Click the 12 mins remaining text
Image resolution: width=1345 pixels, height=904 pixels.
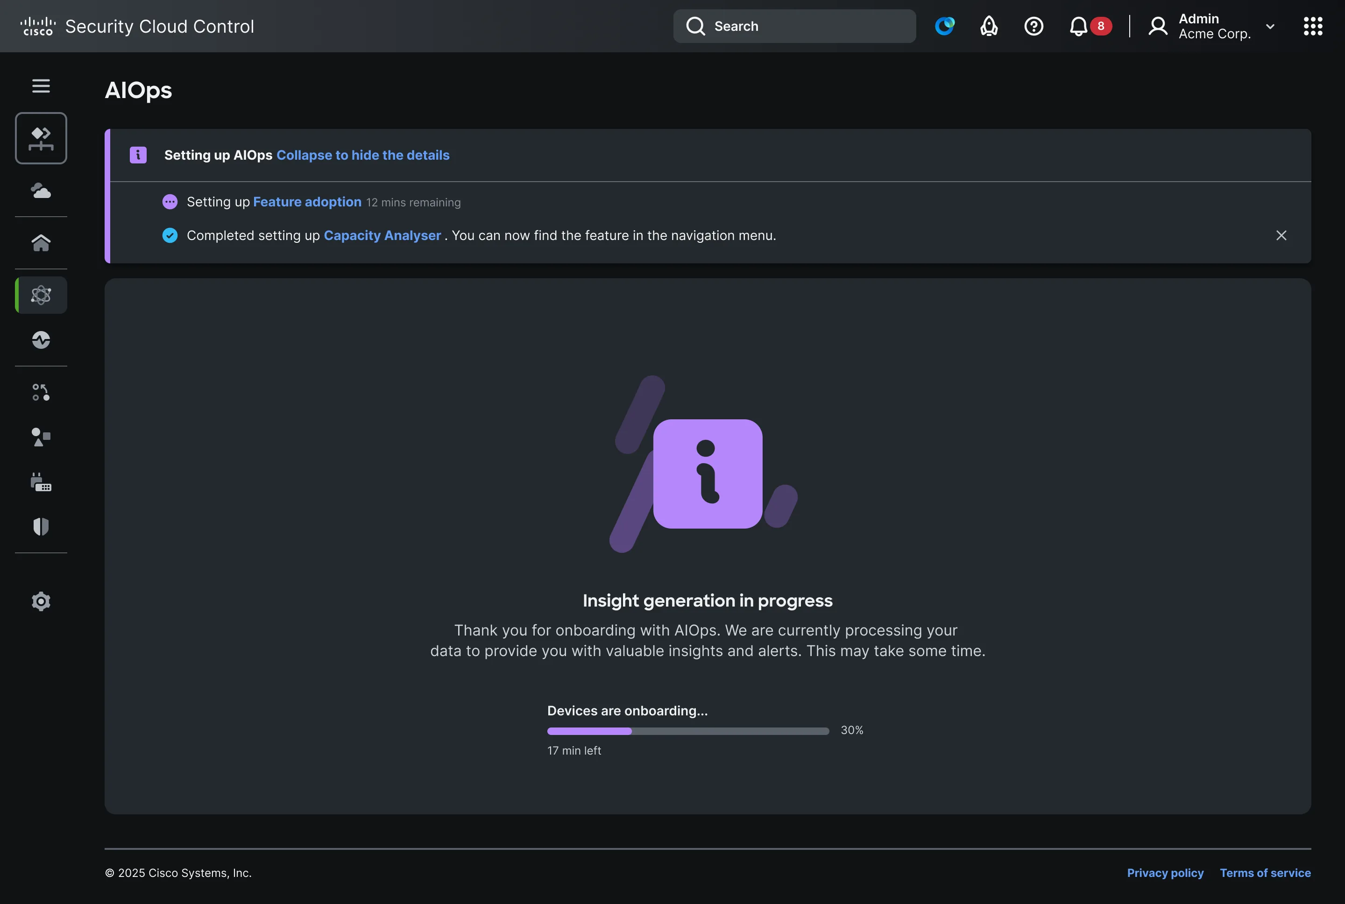pos(413,202)
